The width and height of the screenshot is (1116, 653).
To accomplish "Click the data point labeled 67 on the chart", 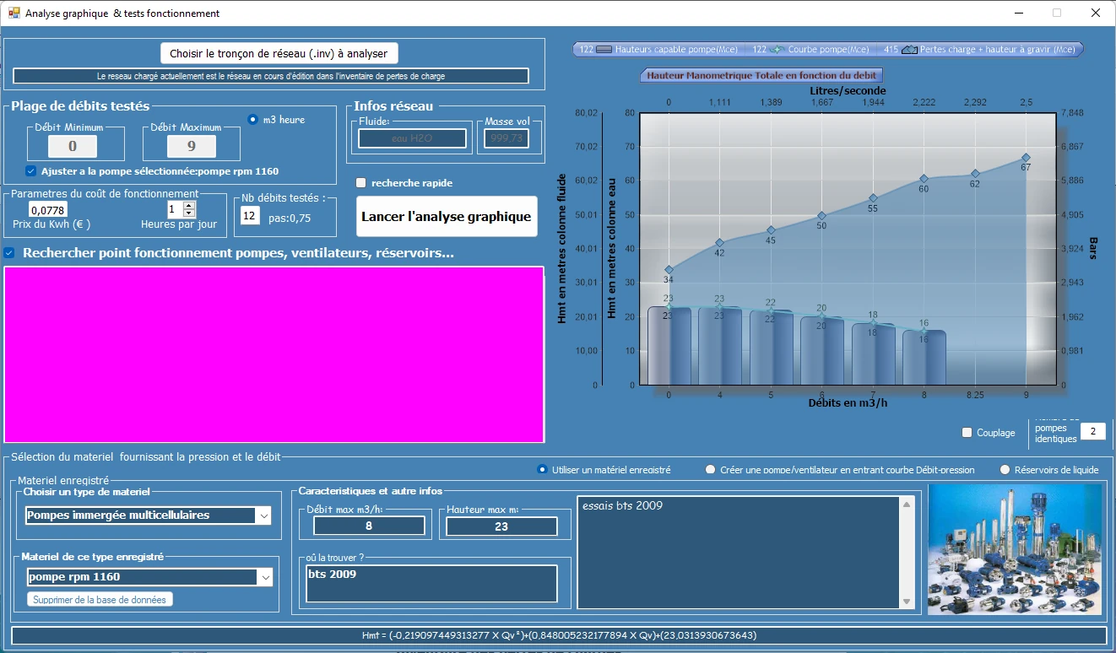I will pos(1026,157).
